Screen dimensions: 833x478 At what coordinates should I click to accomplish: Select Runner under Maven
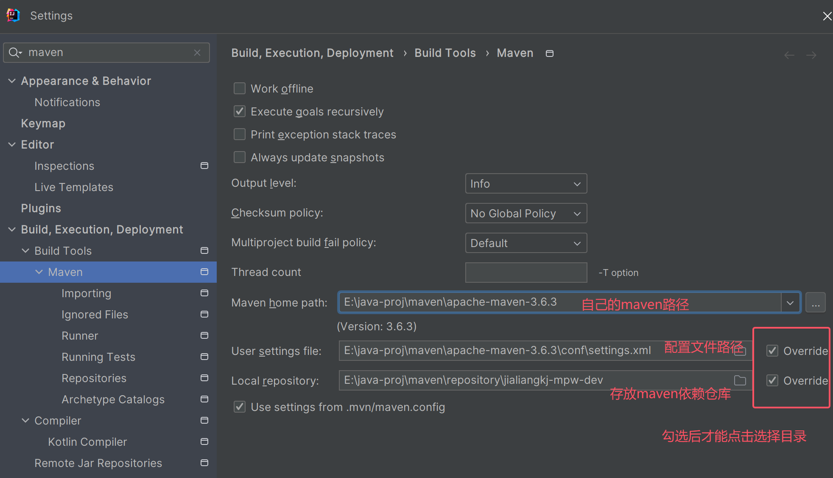[80, 335]
